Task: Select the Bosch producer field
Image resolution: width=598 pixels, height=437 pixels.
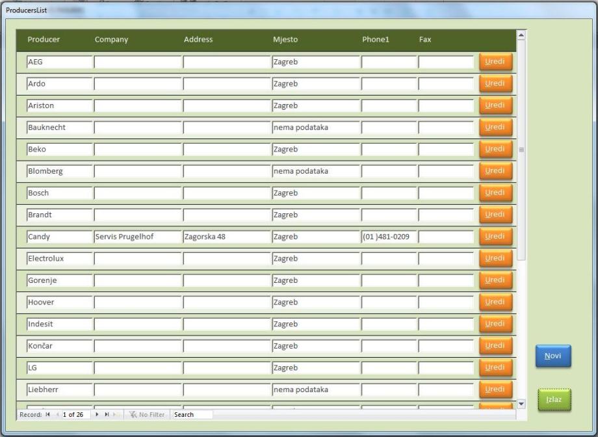Action: tap(60, 192)
